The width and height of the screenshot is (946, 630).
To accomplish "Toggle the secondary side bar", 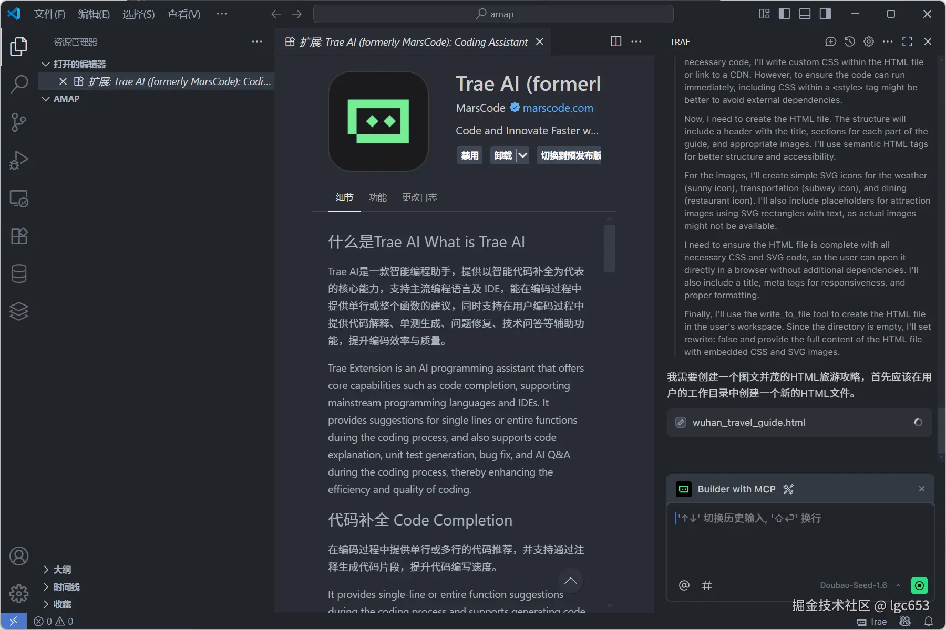I will point(825,14).
